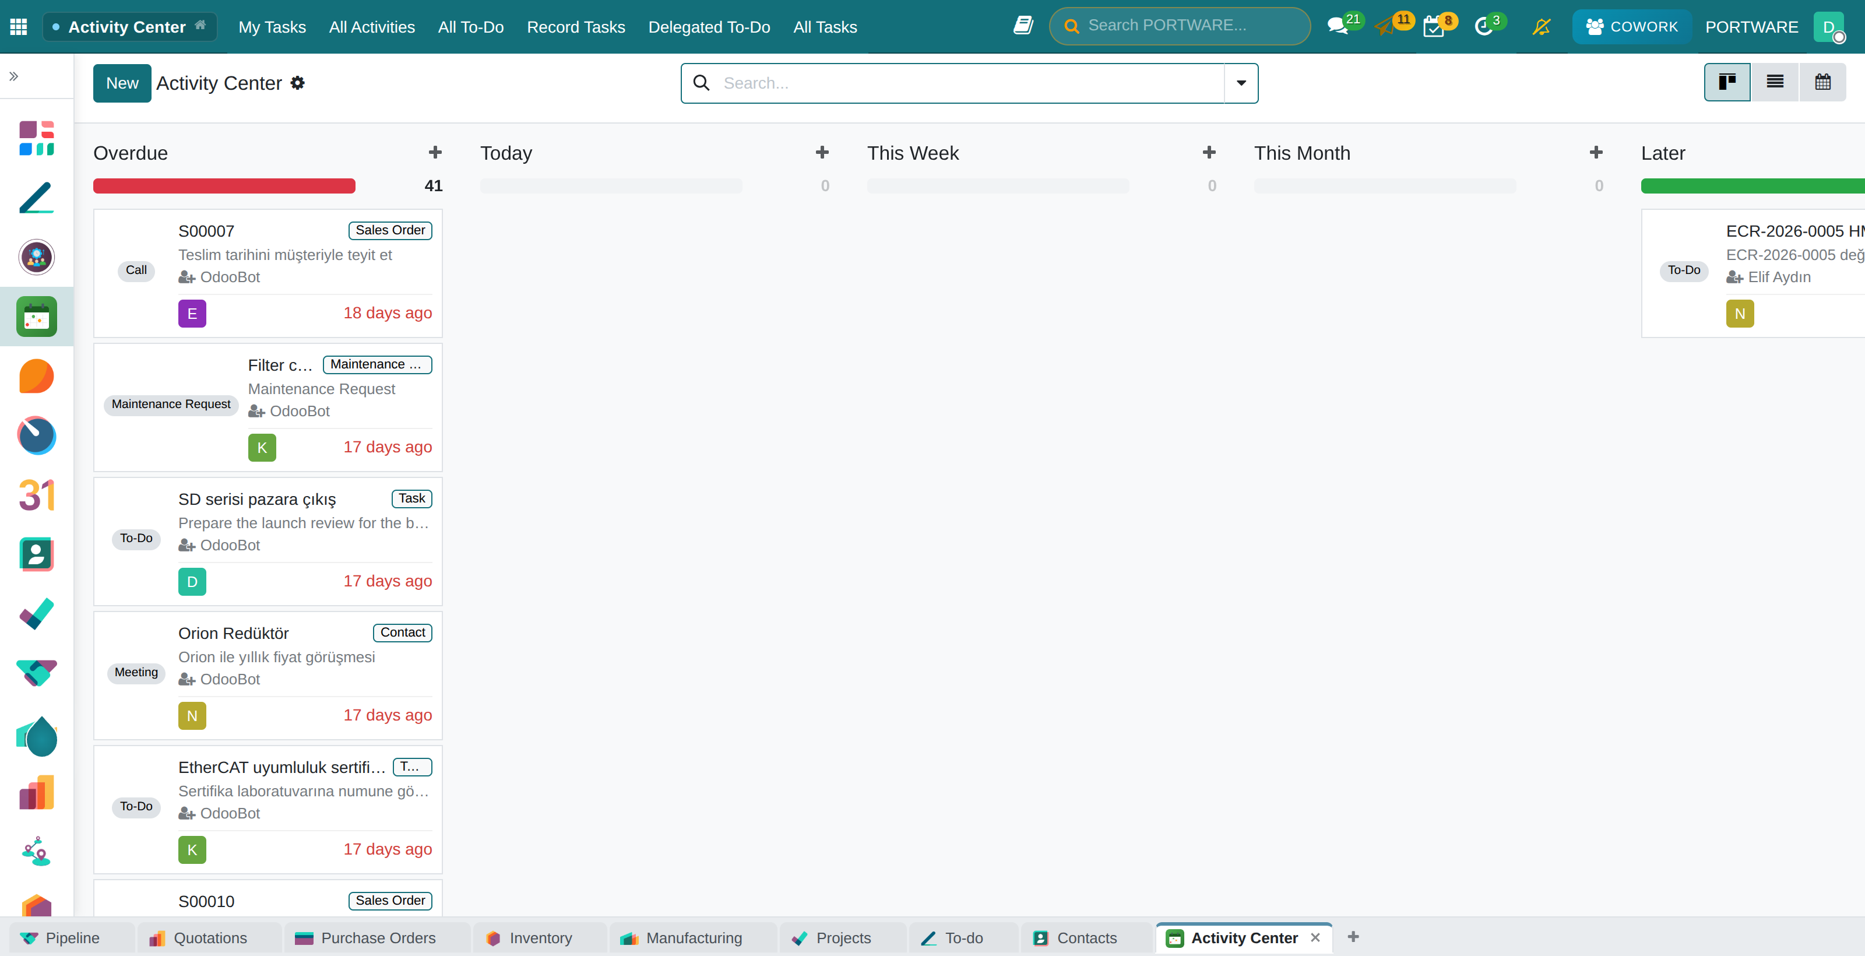Click the COWORK button
Viewport: 1865px width, 956px height.
click(1632, 27)
